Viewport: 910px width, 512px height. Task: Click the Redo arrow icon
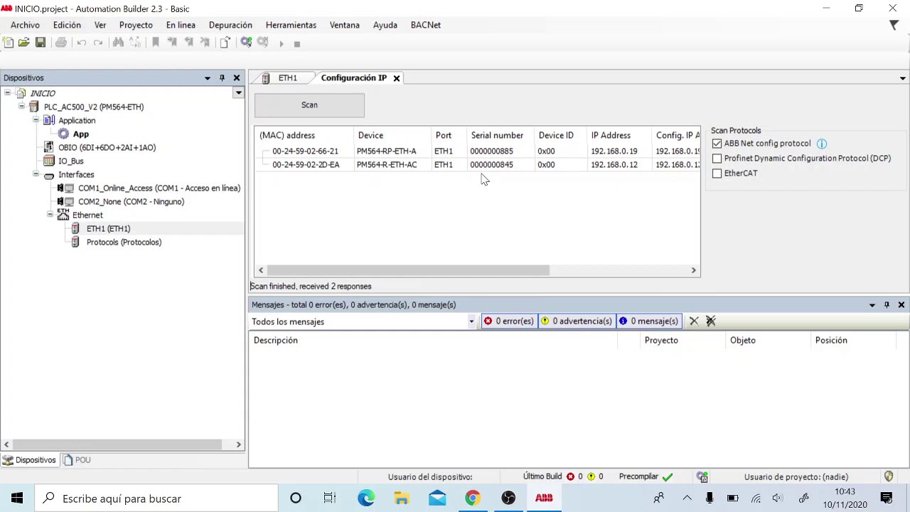click(x=98, y=43)
